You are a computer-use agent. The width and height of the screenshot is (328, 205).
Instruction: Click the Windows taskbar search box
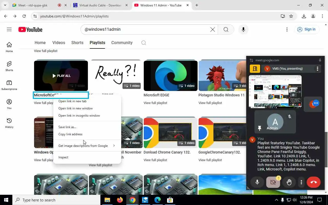point(56,200)
